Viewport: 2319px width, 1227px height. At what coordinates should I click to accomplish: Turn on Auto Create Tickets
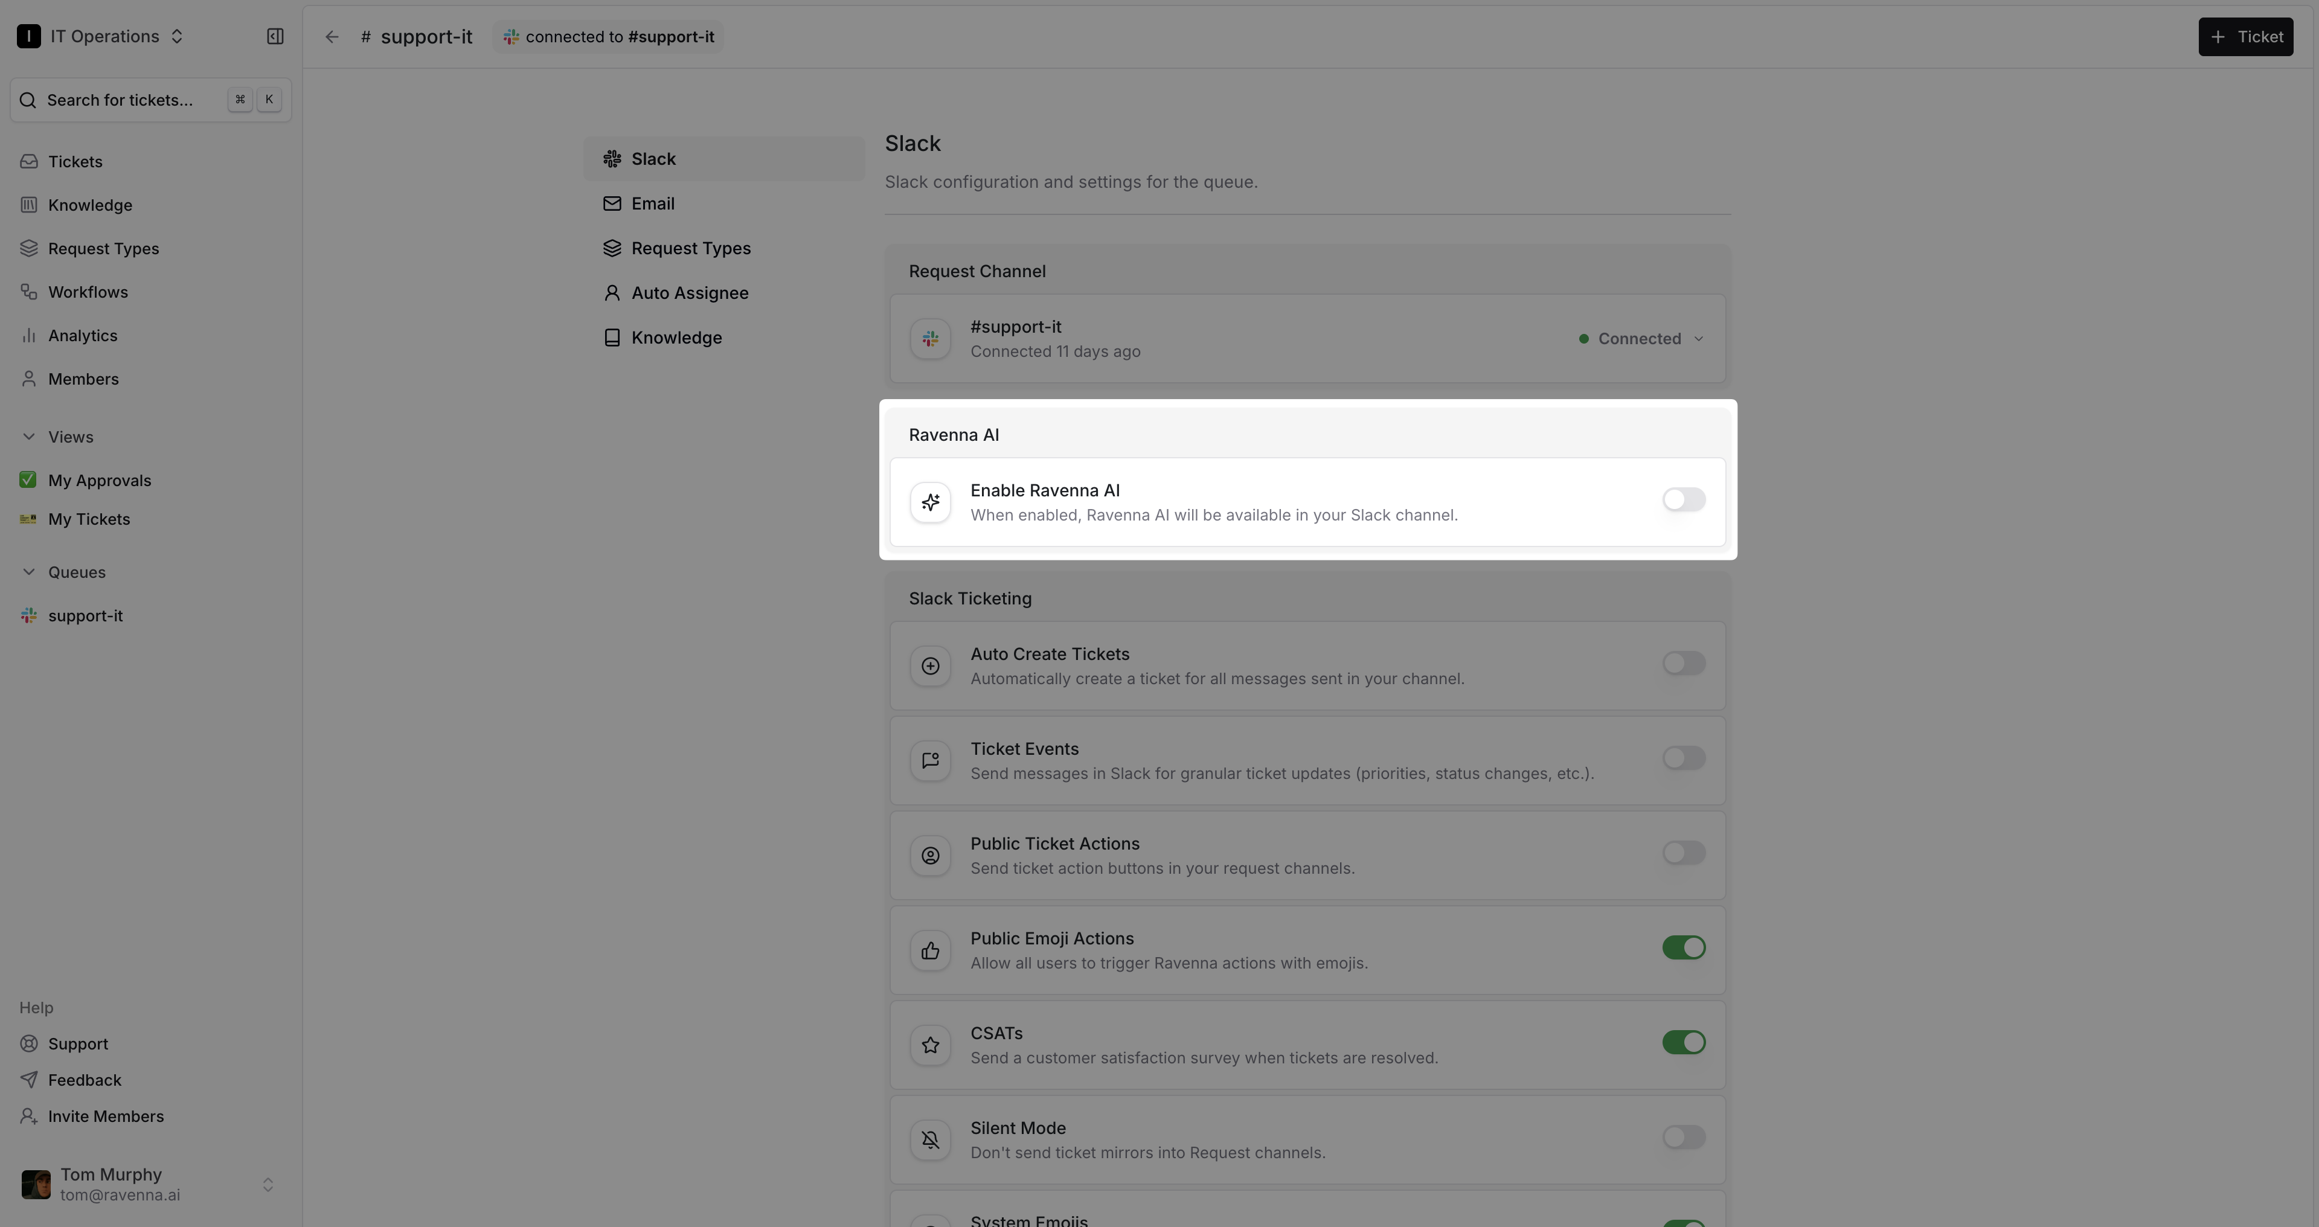(x=1684, y=664)
